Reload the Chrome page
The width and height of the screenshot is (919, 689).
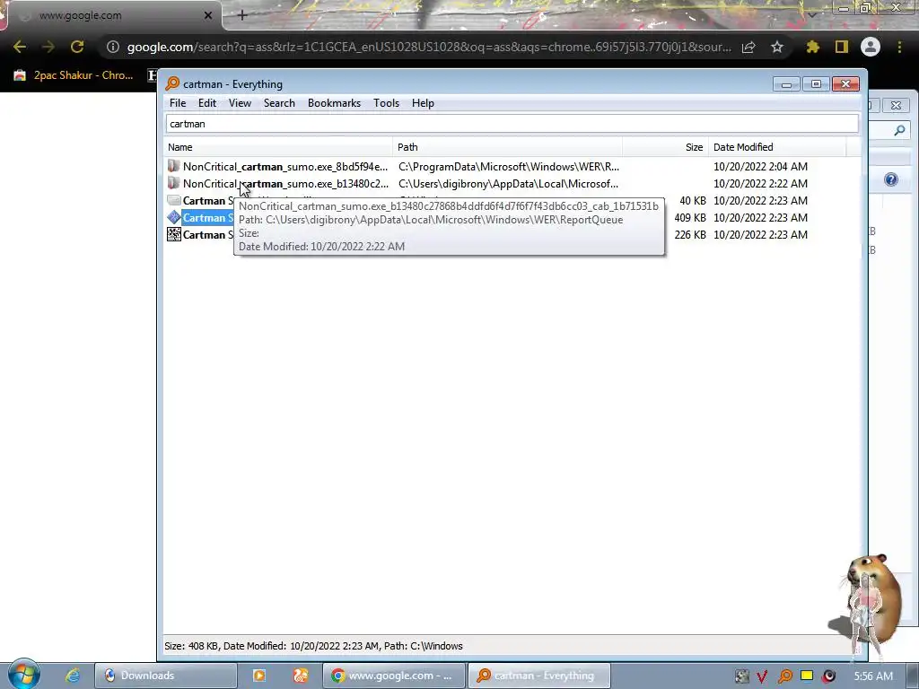coord(77,47)
